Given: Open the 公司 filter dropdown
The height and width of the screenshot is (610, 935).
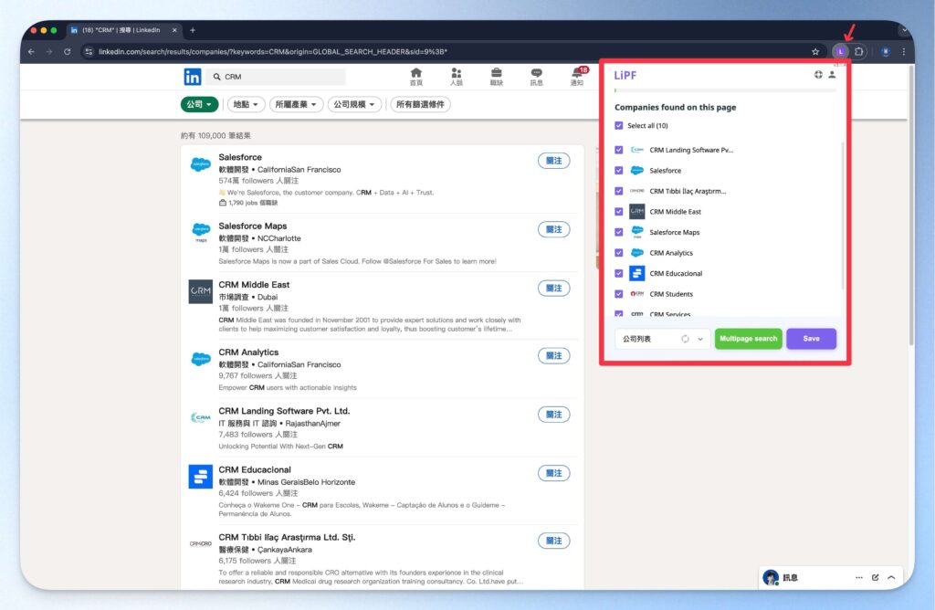Looking at the screenshot, I should [x=199, y=104].
